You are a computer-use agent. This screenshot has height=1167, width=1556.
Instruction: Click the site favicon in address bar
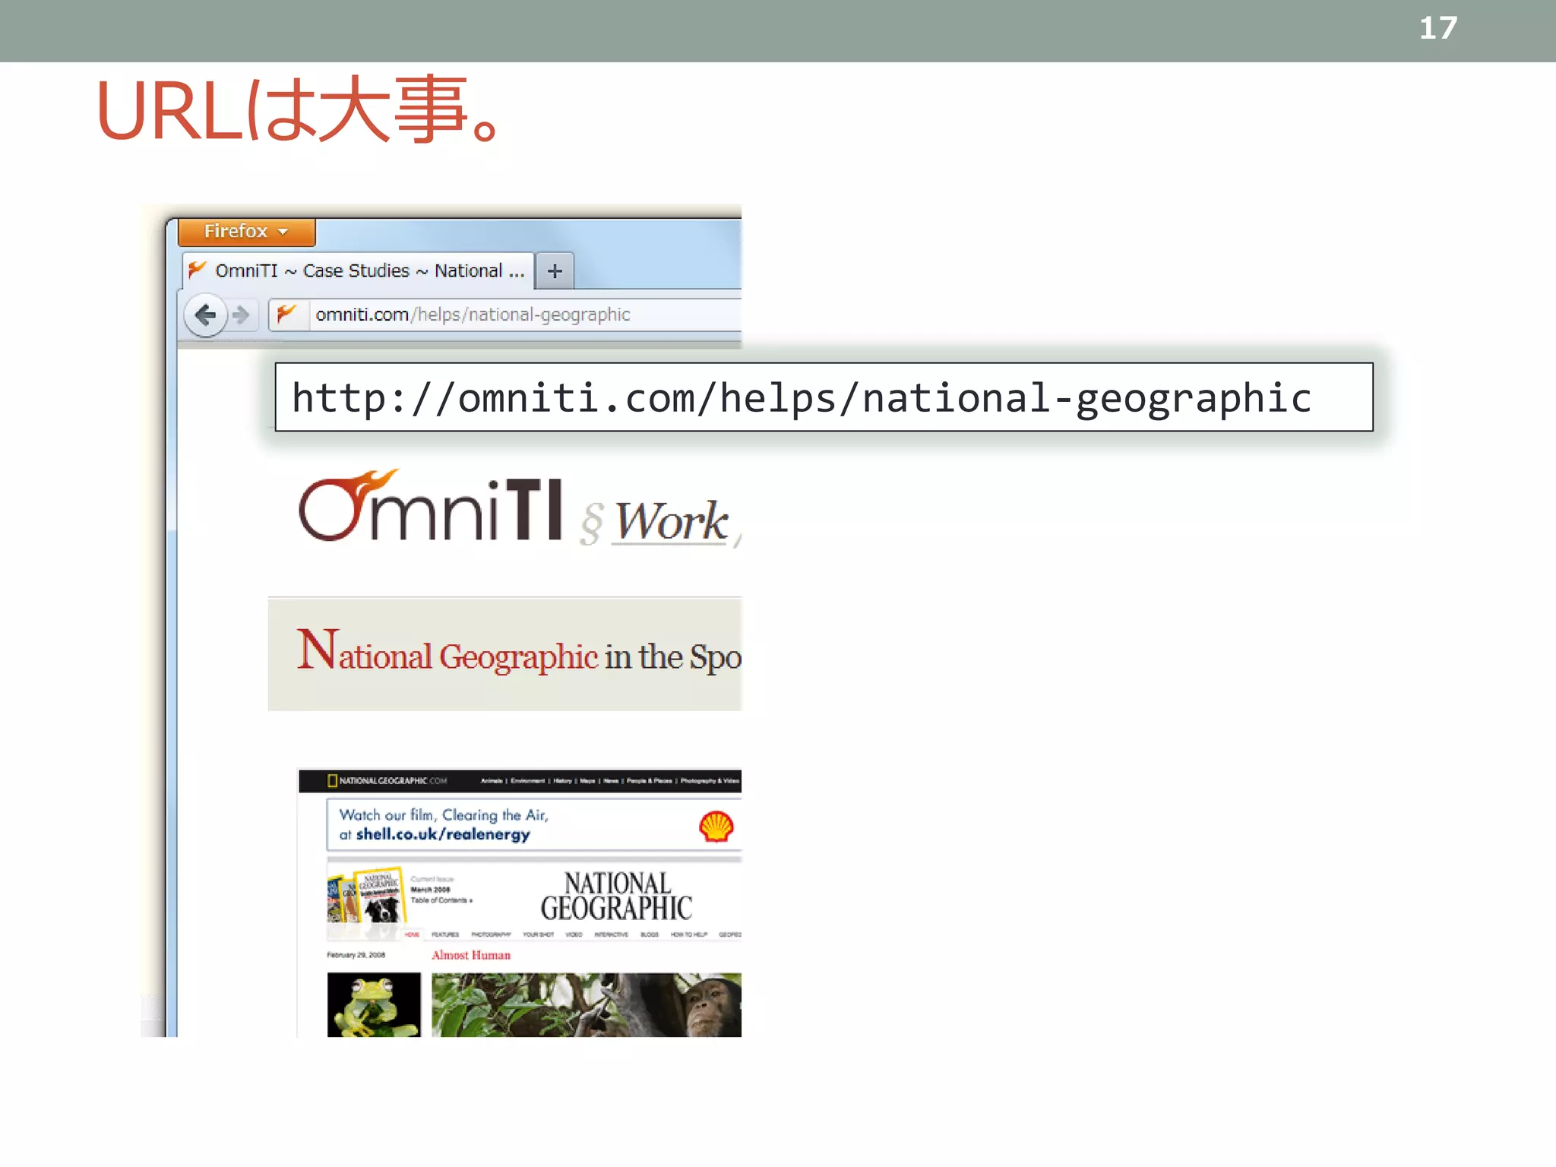click(x=287, y=313)
